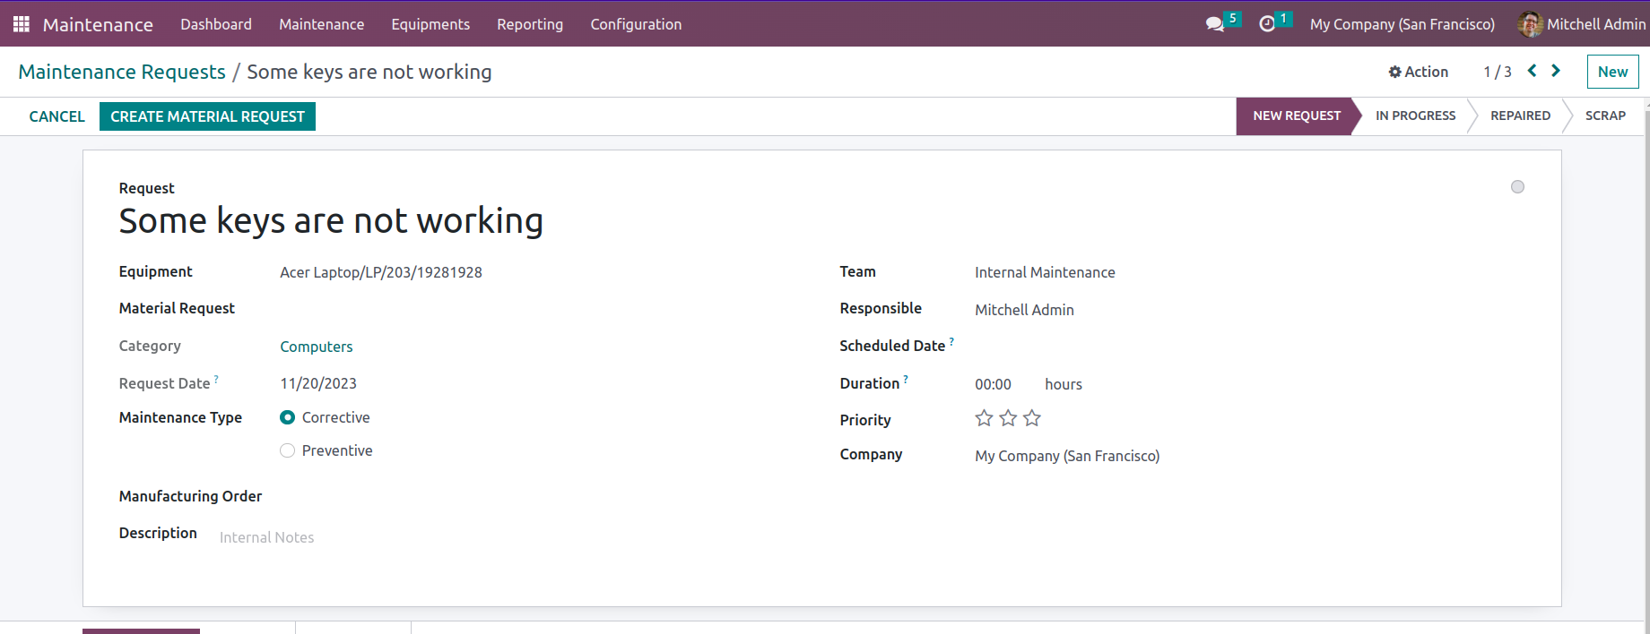
Task: Open the discuss messages icon
Action: point(1215,24)
